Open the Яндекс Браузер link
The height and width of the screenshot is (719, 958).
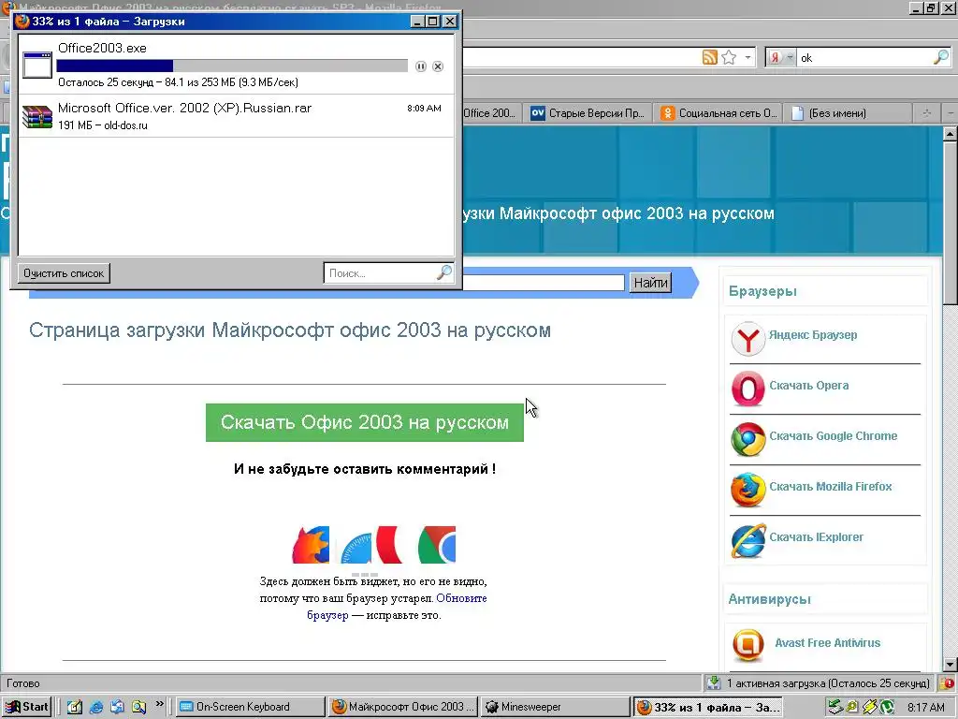(x=813, y=335)
